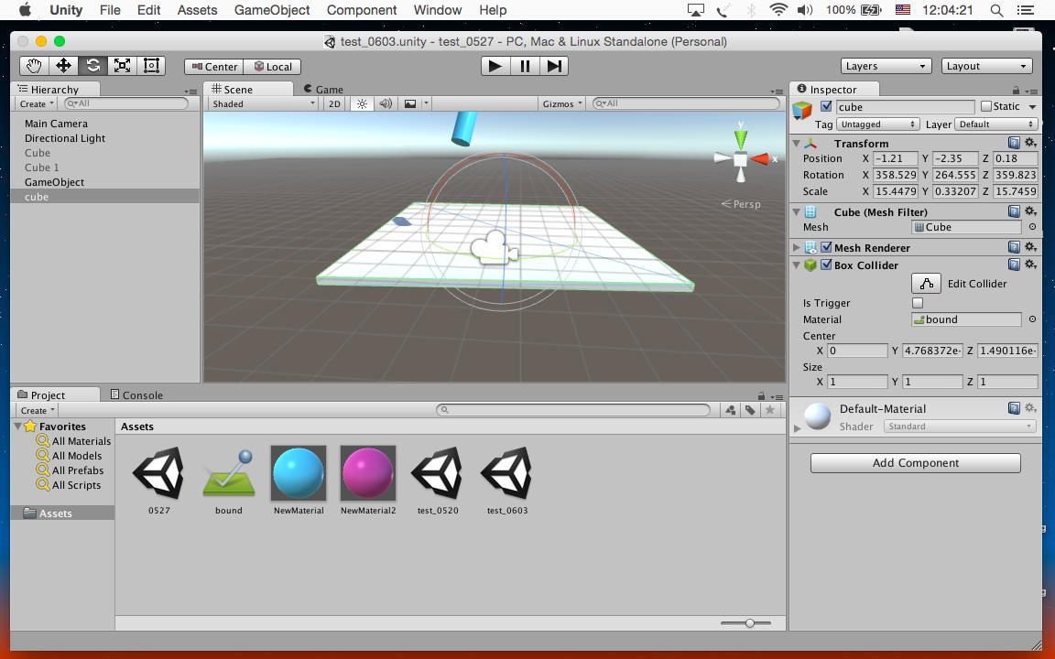This screenshot has height=659, width=1055.
Task: Select the Scale tool
Action: point(123,66)
